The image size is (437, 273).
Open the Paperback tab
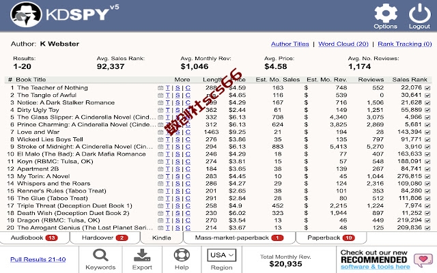(x=331, y=238)
